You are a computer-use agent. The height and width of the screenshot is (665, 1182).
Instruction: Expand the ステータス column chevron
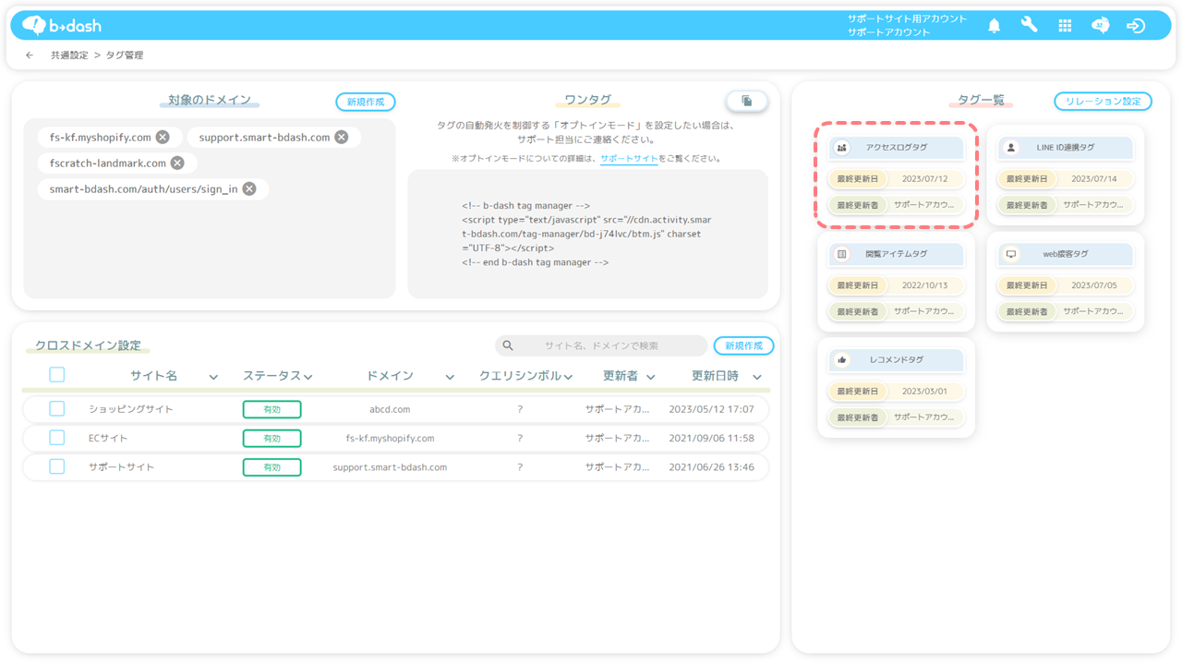tap(308, 377)
